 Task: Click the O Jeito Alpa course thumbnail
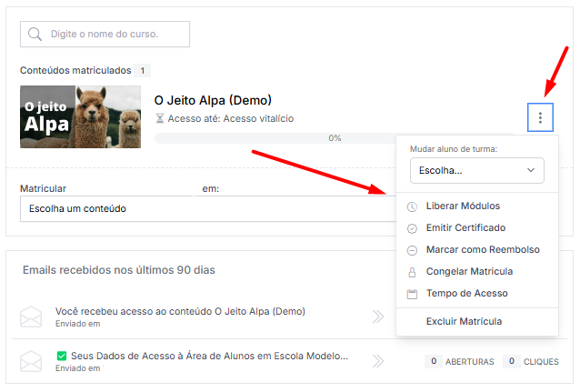[80, 117]
